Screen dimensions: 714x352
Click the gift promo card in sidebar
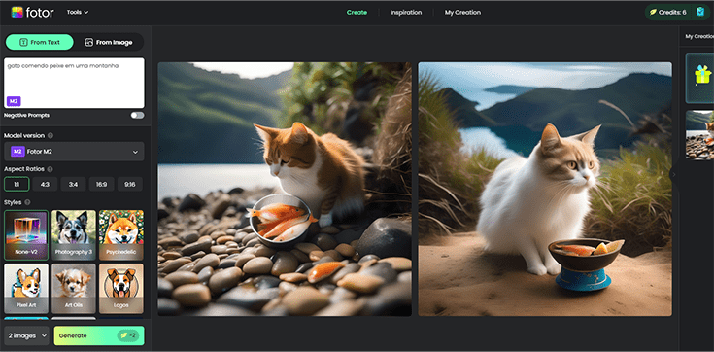click(x=699, y=79)
